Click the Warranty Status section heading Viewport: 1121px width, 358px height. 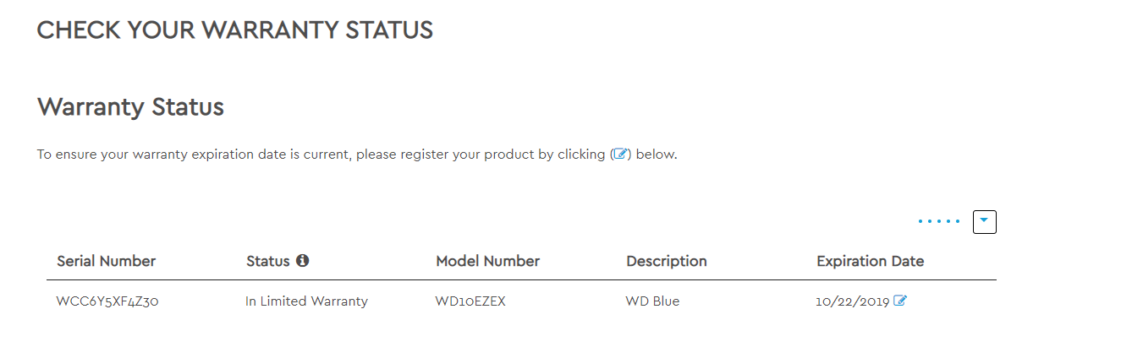click(x=130, y=107)
